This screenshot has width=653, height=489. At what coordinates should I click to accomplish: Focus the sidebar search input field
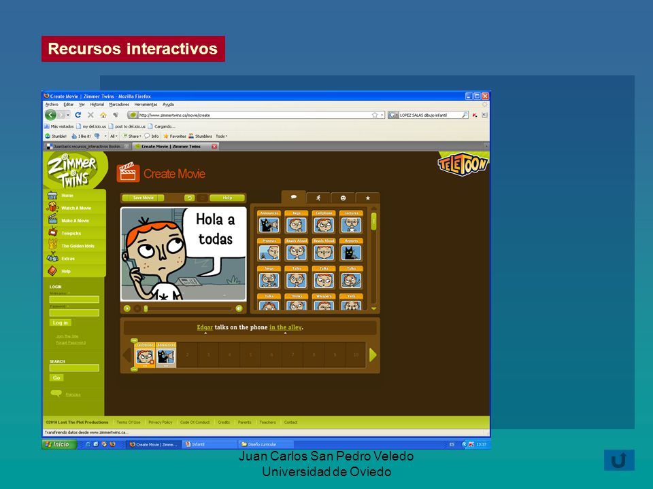(x=74, y=367)
